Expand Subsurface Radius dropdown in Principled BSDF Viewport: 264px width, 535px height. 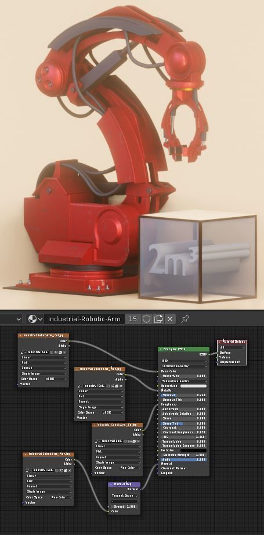(184, 381)
